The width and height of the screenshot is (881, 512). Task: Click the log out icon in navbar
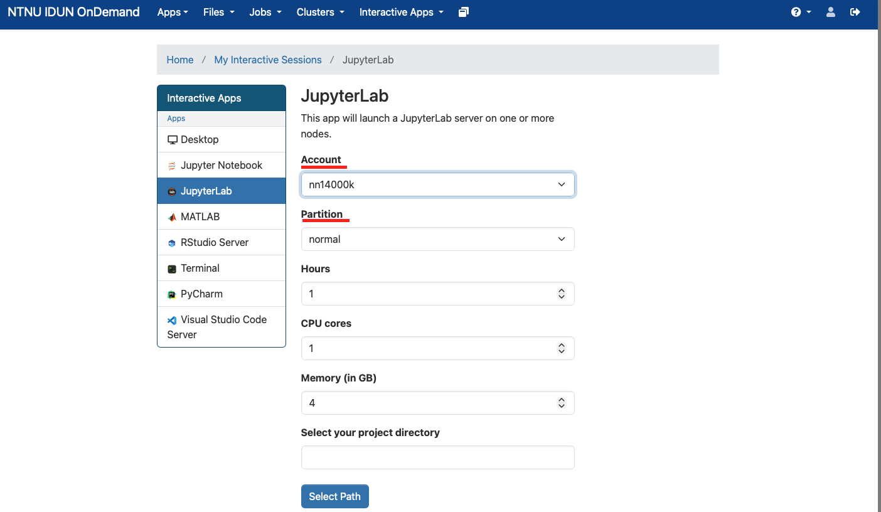pos(855,12)
